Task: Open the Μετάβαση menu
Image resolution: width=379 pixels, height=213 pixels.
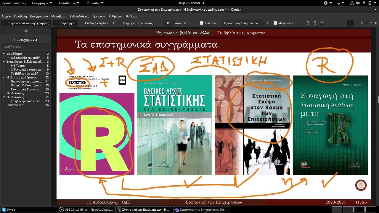Action: point(59,16)
